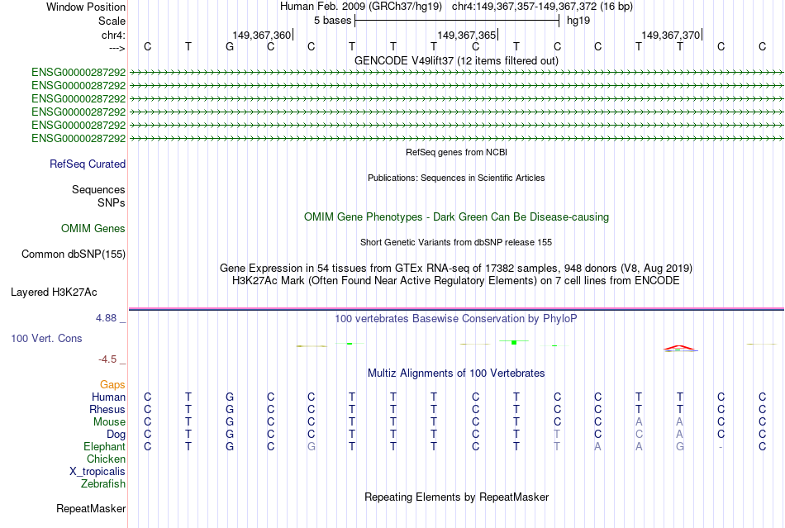Viewport: 785px width, 528px height.
Task: Click the 149,367,365 ruler coordinate
Action: coord(466,35)
